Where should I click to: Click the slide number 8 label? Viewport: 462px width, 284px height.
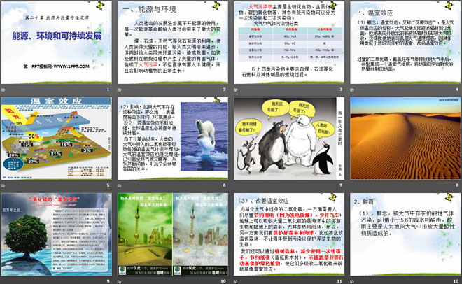click(457, 185)
